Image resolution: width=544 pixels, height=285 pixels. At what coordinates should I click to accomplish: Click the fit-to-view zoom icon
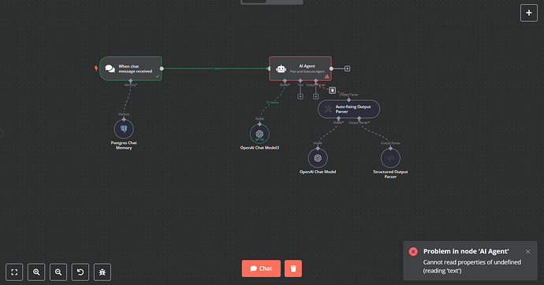[x=14, y=272]
